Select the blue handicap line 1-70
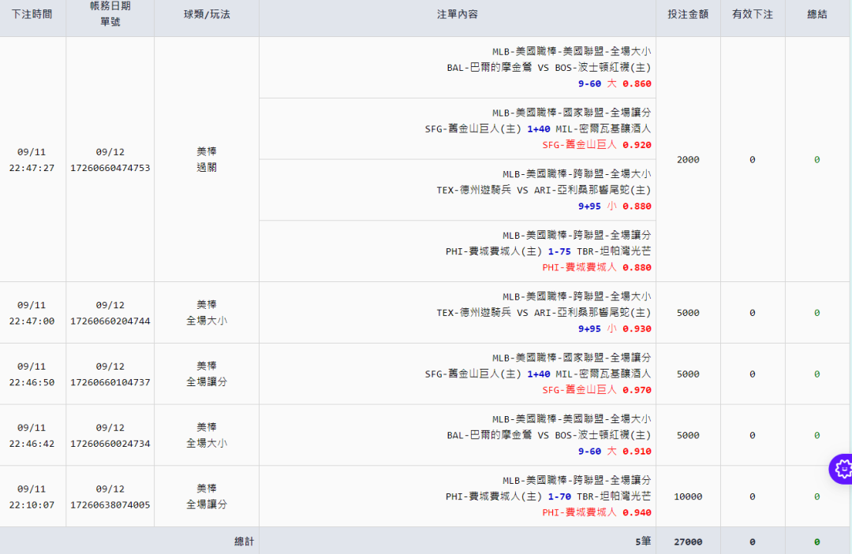Image resolution: width=852 pixels, height=554 pixels. (559, 496)
